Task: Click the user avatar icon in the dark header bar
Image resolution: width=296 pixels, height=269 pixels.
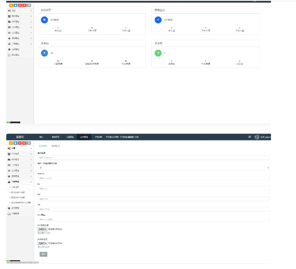Action: coord(257,137)
